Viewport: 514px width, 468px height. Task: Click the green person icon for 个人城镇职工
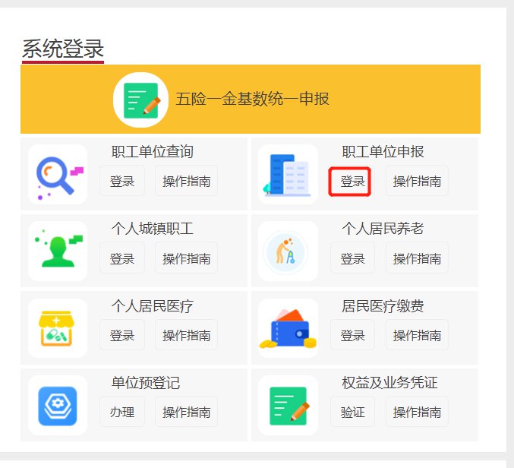pyautogui.click(x=58, y=251)
